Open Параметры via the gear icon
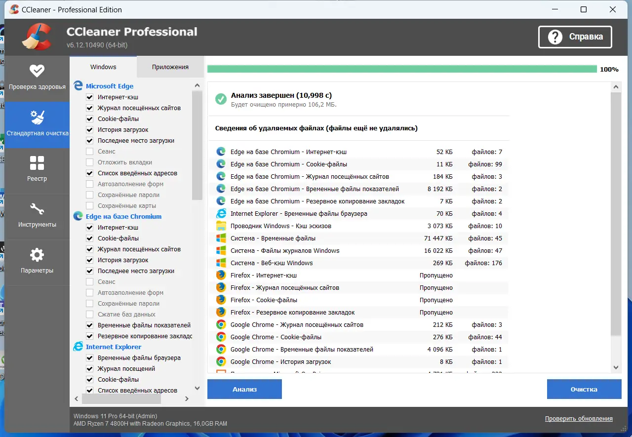 point(37,255)
